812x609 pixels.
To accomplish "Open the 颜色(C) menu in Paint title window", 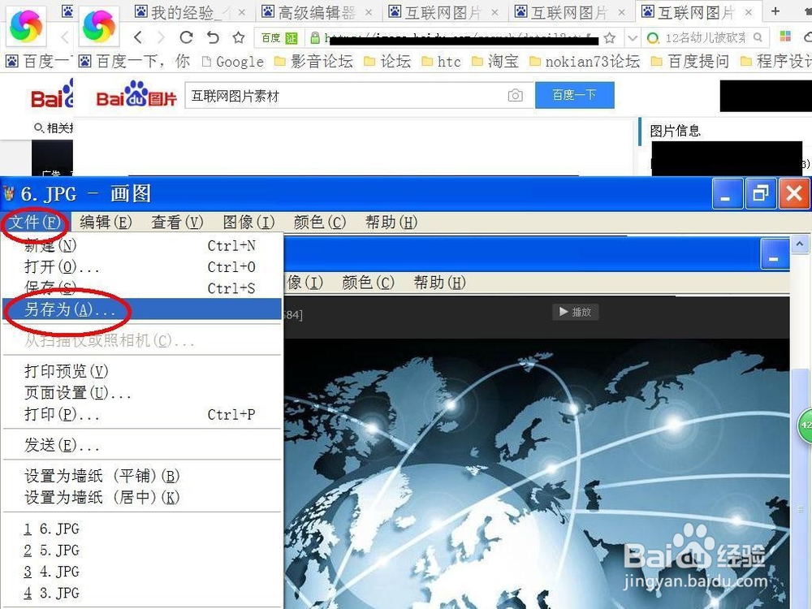I will coord(319,222).
